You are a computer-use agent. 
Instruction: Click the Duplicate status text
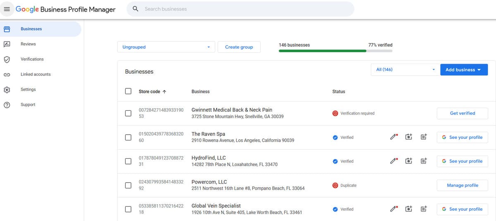point(348,185)
